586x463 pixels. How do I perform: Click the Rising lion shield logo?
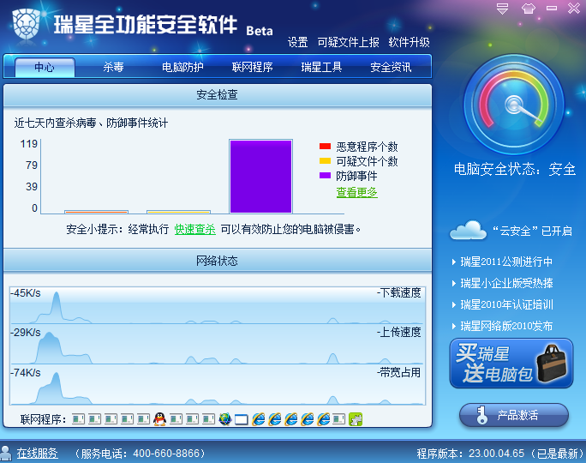tap(26, 24)
